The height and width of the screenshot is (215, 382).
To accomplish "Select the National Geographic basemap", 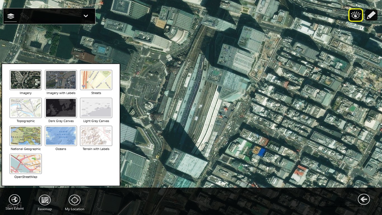I will click(26, 136).
